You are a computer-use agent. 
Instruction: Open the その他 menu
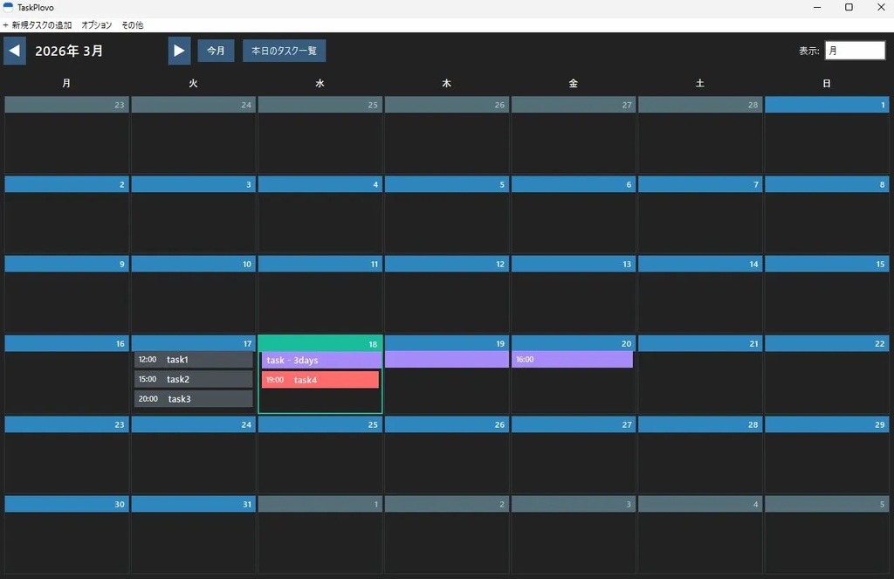[131, 24]
